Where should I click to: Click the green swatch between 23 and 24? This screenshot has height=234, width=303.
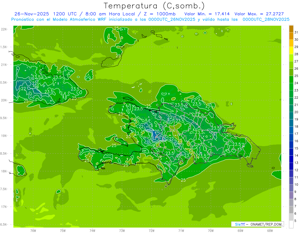pyautogui.click(x=291, y=87)
